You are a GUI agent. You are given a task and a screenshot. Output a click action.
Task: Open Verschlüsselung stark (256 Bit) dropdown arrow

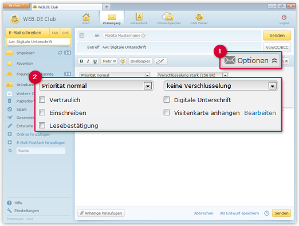pyautogui.click(x=225, y=75)
